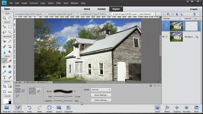Viewport: 203px width, 114px height.
Task: Select the Lasso tool
Action: point(4,32)
